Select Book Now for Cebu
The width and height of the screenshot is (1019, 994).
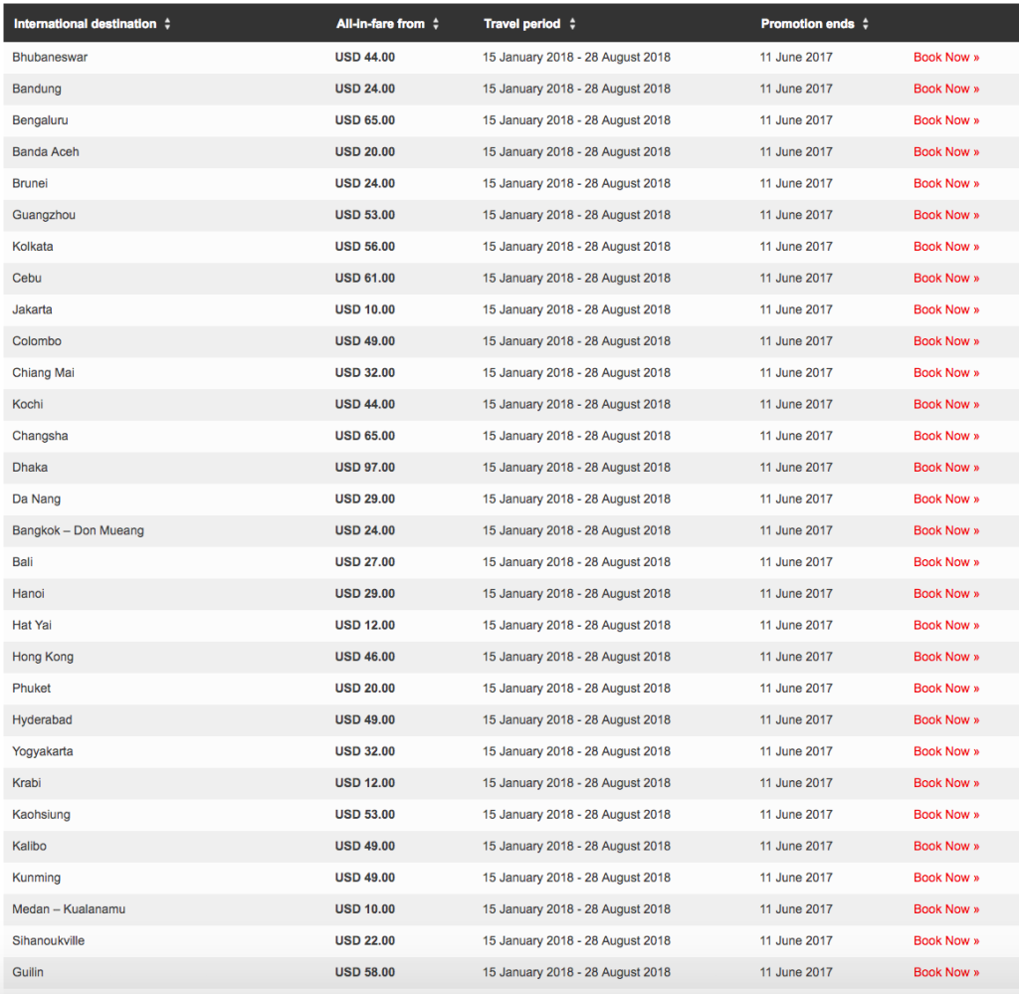pos(945,279)
